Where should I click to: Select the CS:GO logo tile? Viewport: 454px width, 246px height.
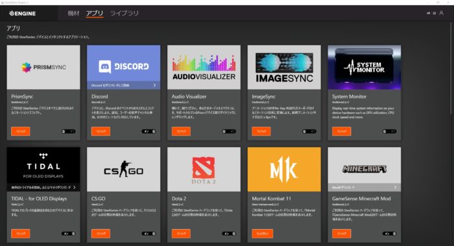124,169
